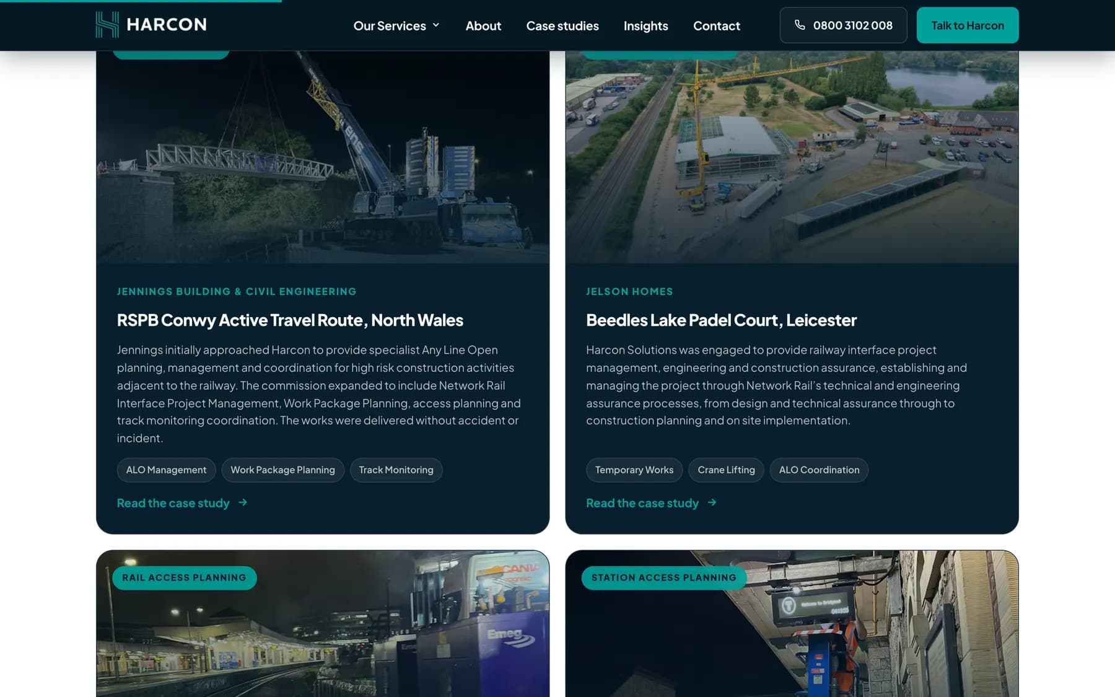Click Jennings Building & Civil Engineering label

tap(237, 291)
